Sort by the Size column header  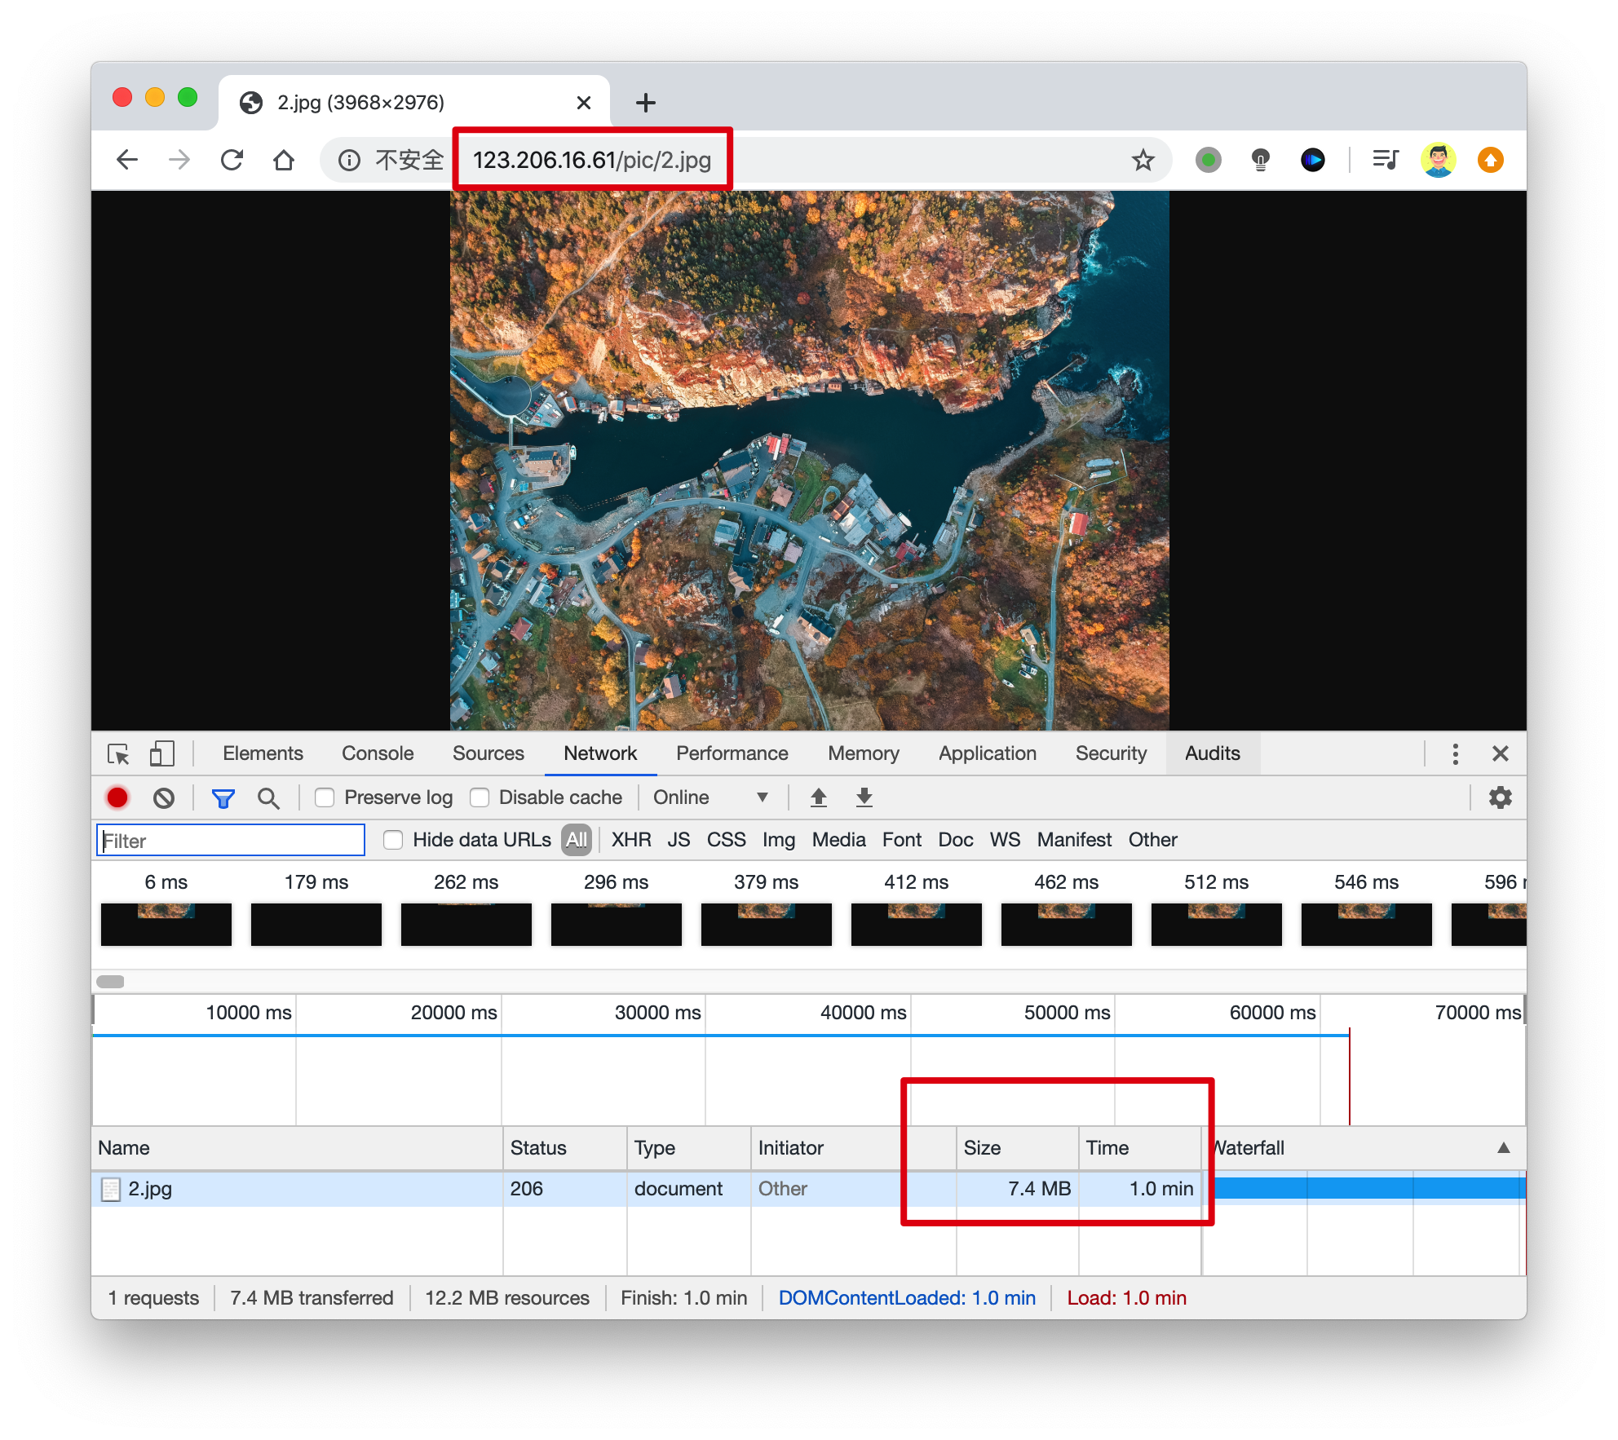coord(1017,1148)
